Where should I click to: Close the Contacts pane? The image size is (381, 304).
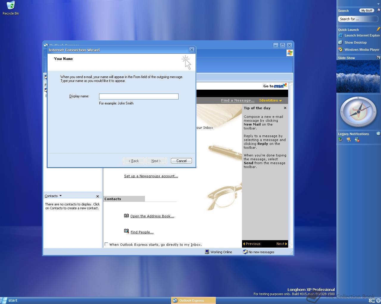97,196
